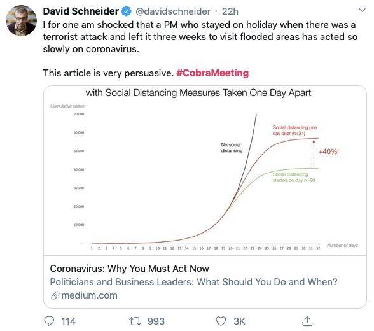Click the David Schneider display name
Image resolution: width=374 pixels, height=331 pixels.
click(81, 11)
